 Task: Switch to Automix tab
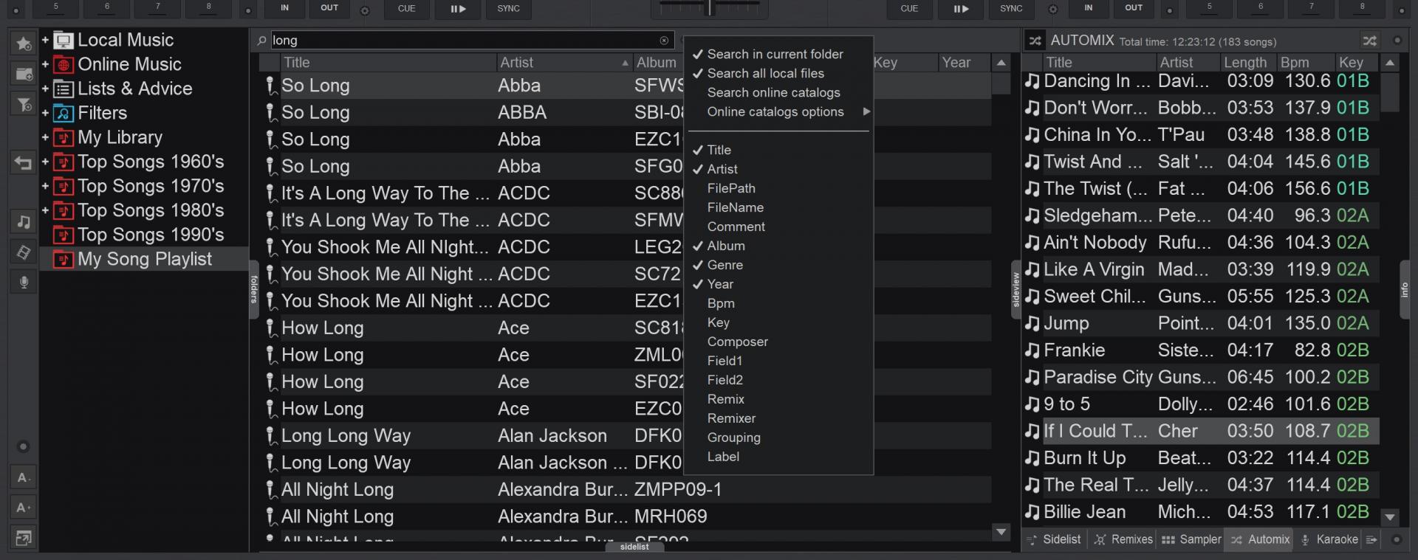(1260, 539)
